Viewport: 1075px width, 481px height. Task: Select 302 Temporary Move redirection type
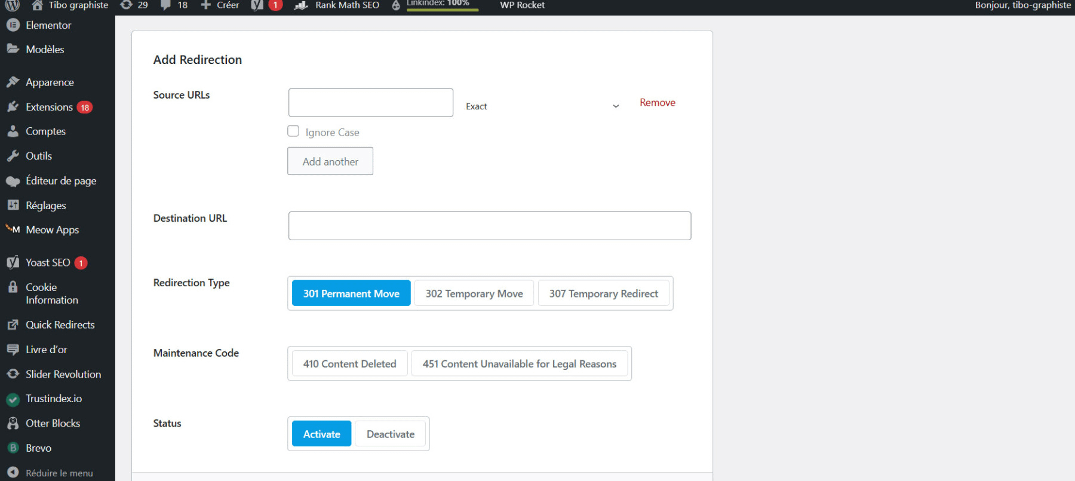coord(474,293)
